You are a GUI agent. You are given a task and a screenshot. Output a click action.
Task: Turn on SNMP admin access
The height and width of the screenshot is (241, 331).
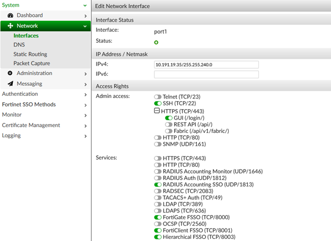coord(158,144)
